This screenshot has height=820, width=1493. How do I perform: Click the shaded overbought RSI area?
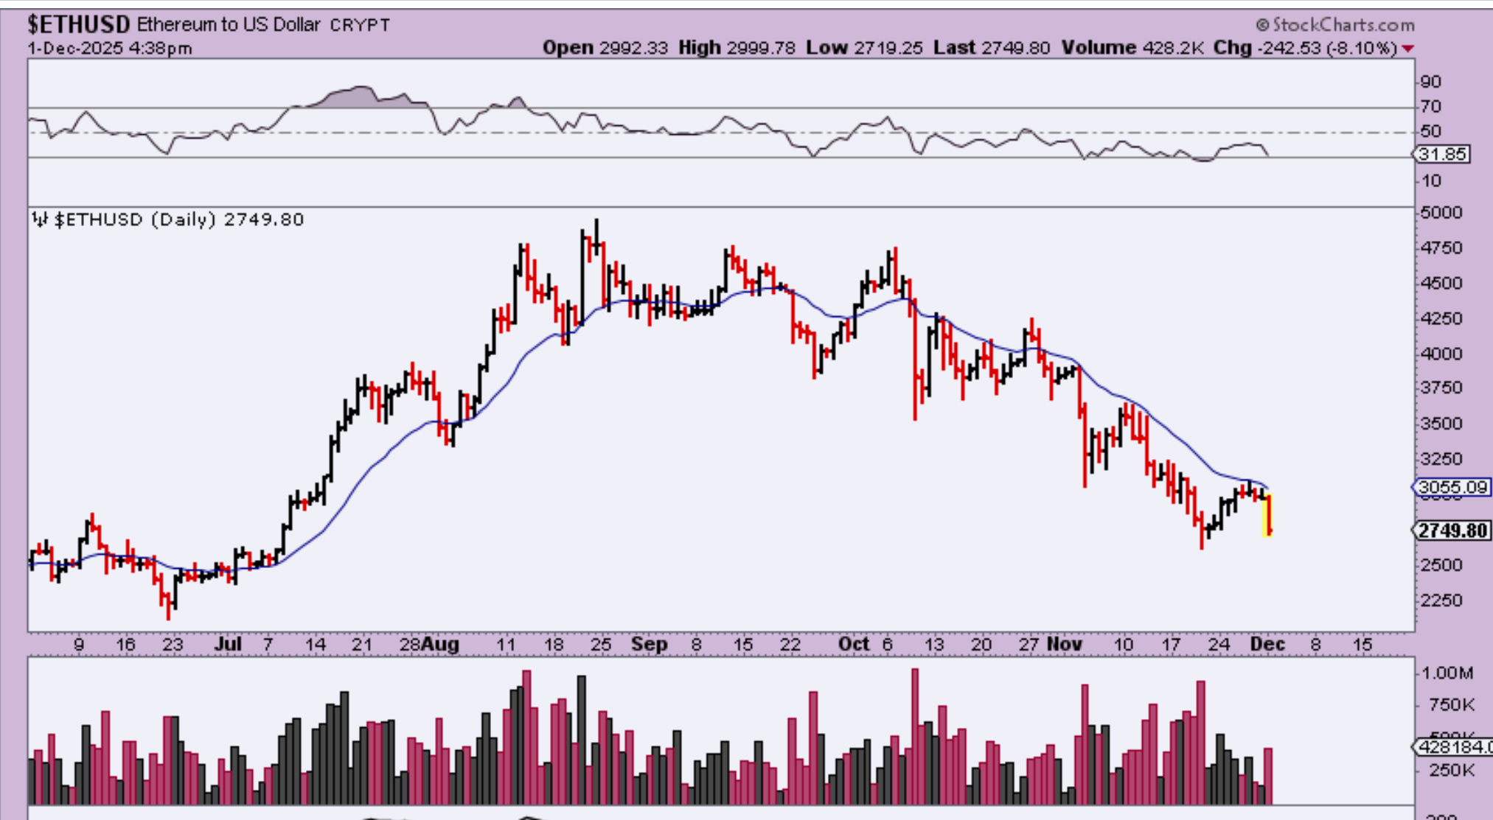358,98
